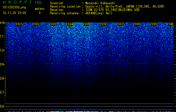Click the 0.9 kHz frequency axis label
176x112 pixels.
pyautogui.click(x=2, y=64)
